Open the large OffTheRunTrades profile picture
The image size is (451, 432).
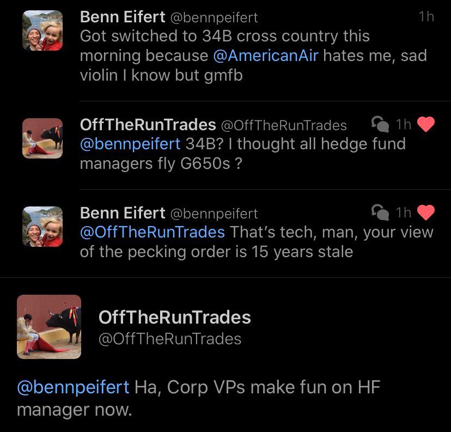[49, 326]
